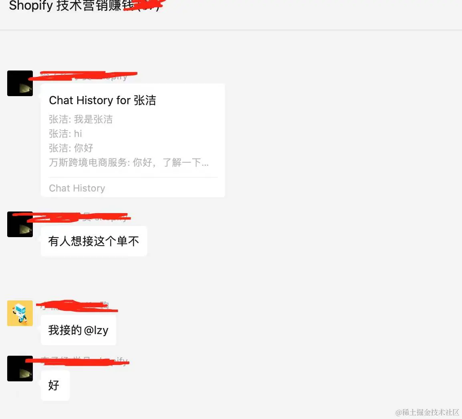Viewport: 462px width, 419px height.
Task: Click the avatar next to '有人想接这个单不'
Action: [20, 224]
